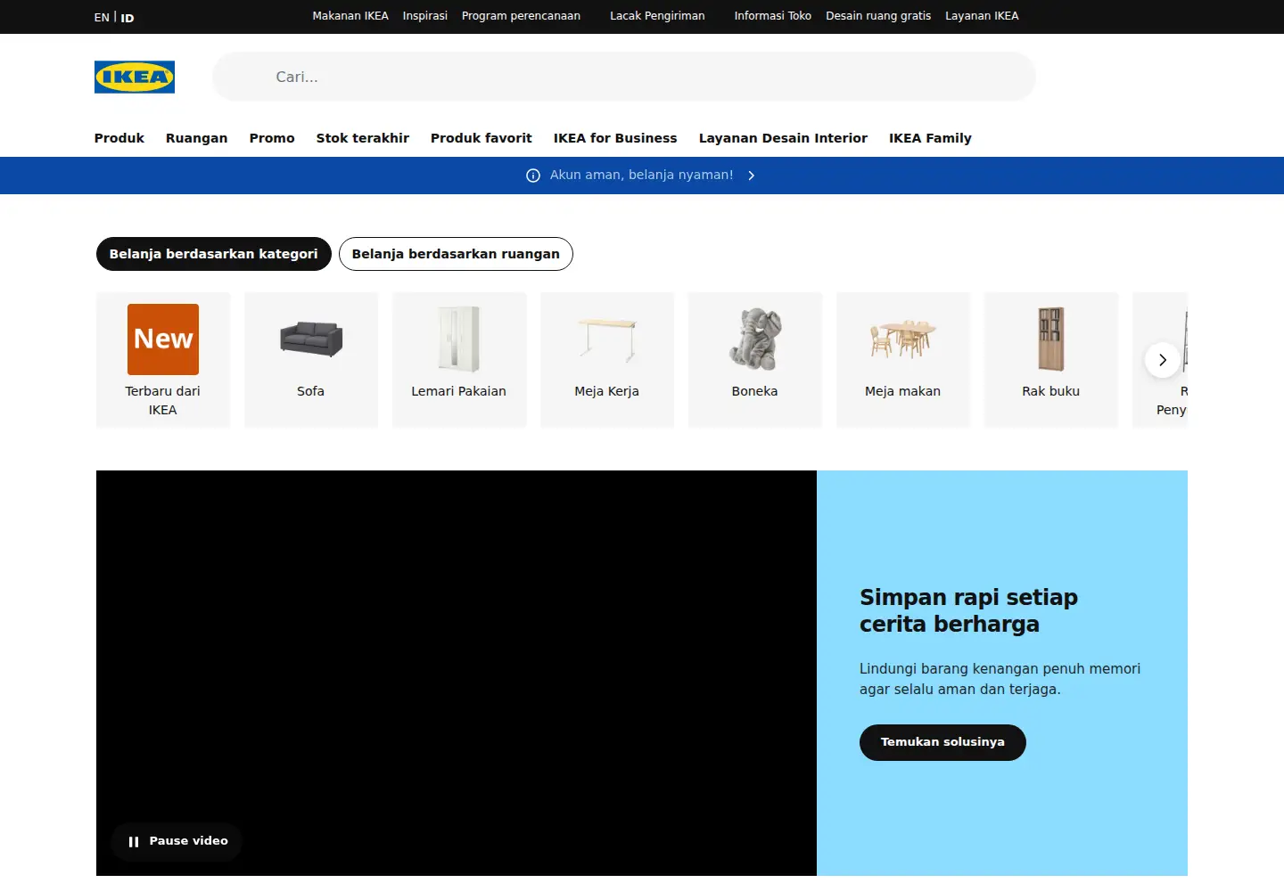Click the chevron after 'Akun aman' banner

pyautogui.click(x=752, y=176)
